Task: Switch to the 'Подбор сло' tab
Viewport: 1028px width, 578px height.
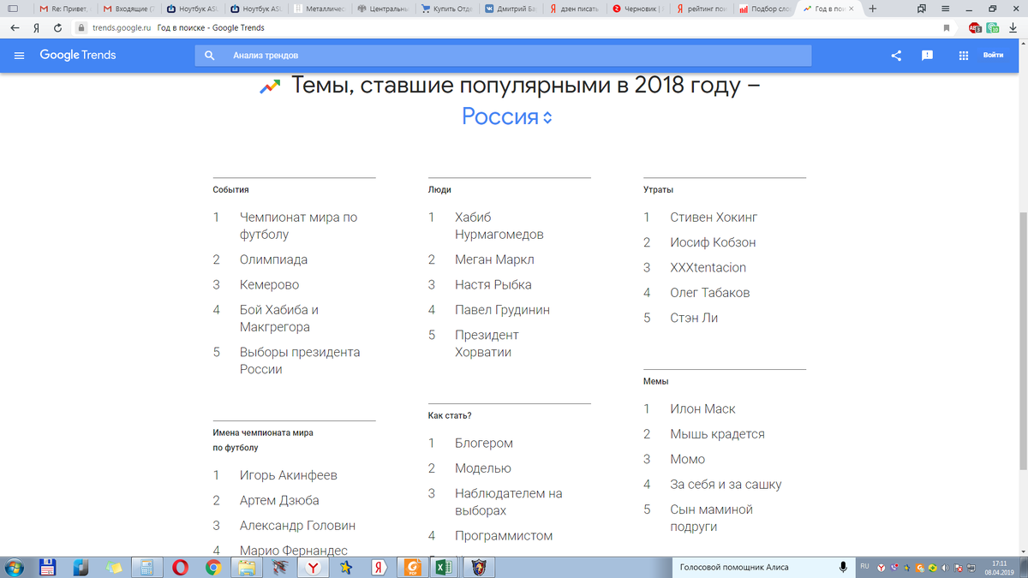Action: pos(765,9)
